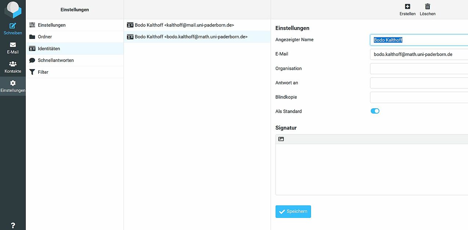Click the insert image icon in the signature
This screenshot has height=230, width=468.
281,139
